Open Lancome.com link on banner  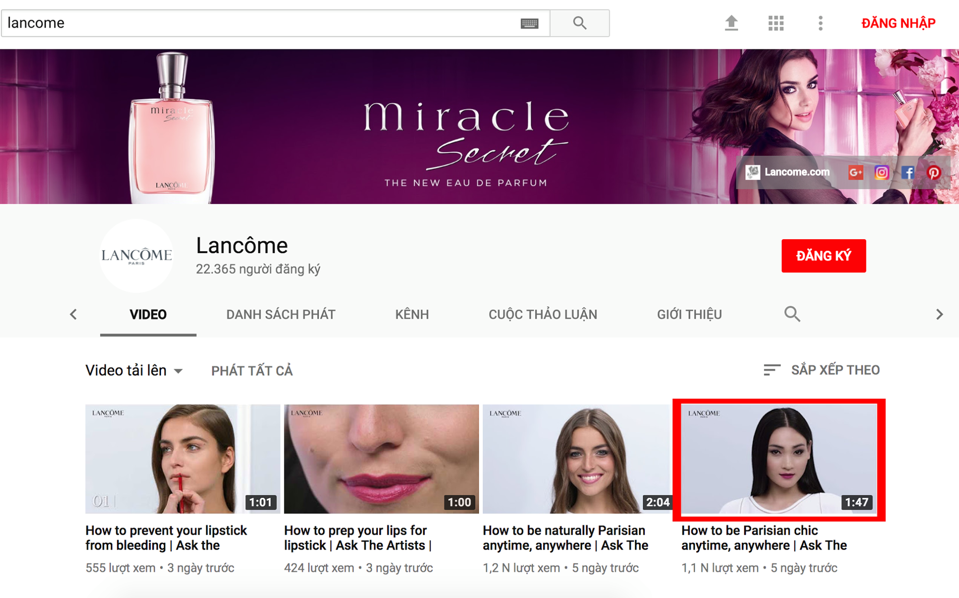788,172
